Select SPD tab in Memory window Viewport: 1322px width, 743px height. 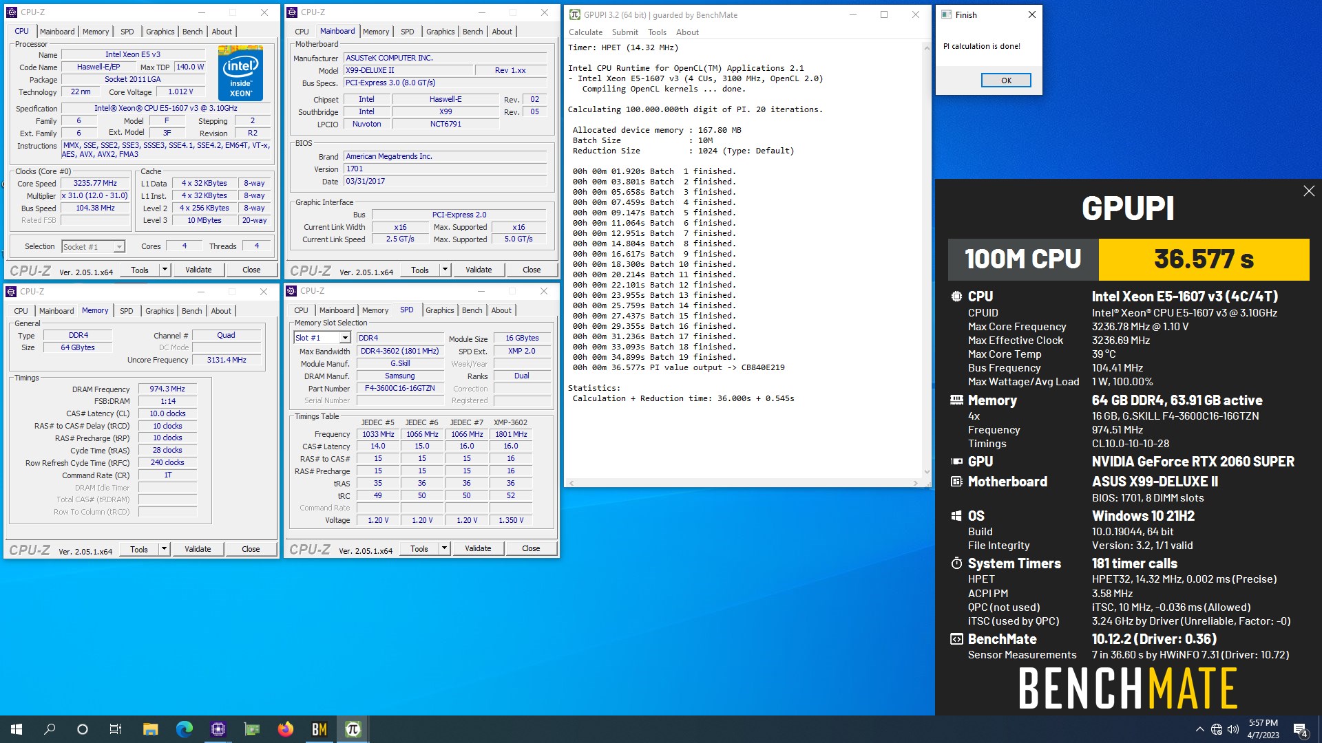127,311
